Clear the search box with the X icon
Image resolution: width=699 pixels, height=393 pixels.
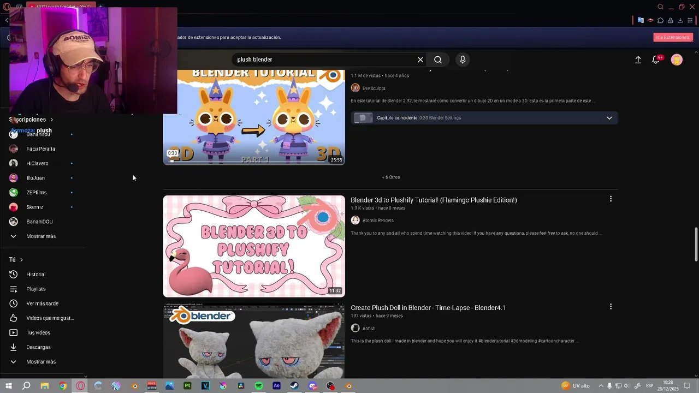point(420,59)
